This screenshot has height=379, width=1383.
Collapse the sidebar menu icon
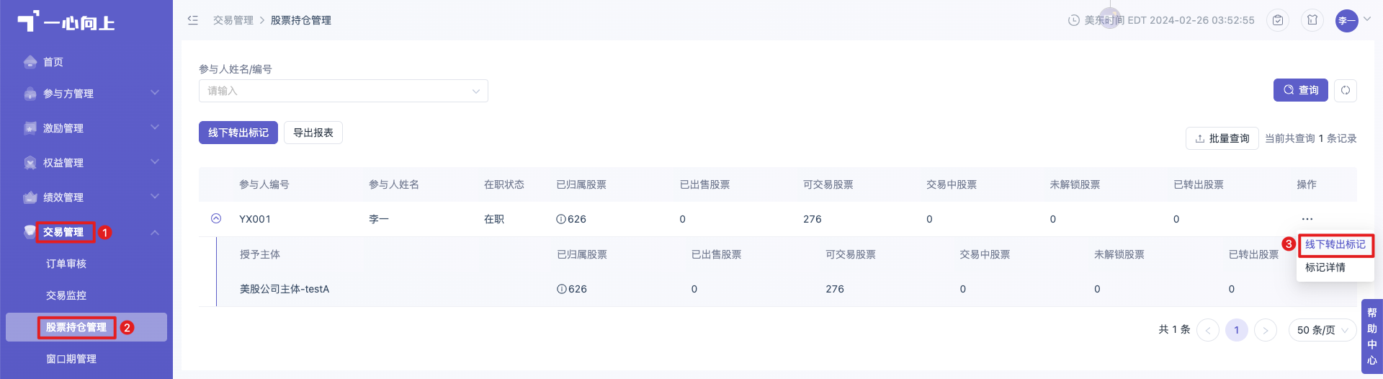(193, 20)
